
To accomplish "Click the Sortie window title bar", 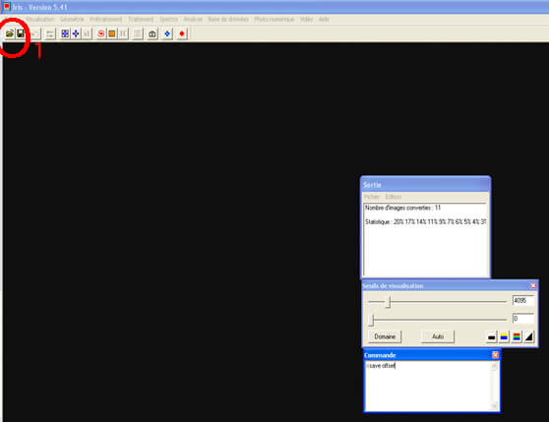I will pos(425,184).
